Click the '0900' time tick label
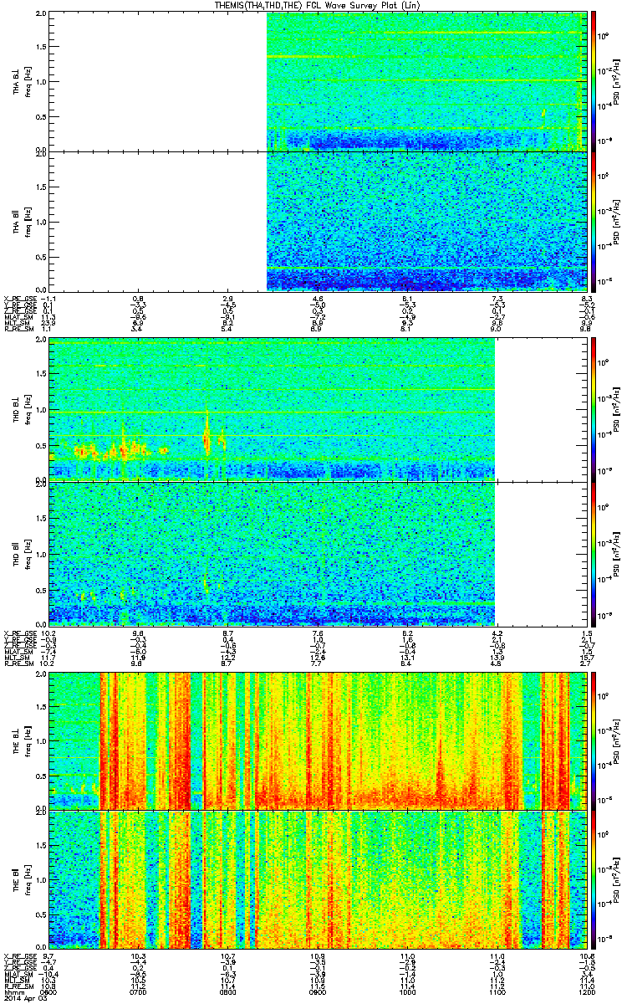This screenshot has width=627, height=1004. (x=317, y=991)
